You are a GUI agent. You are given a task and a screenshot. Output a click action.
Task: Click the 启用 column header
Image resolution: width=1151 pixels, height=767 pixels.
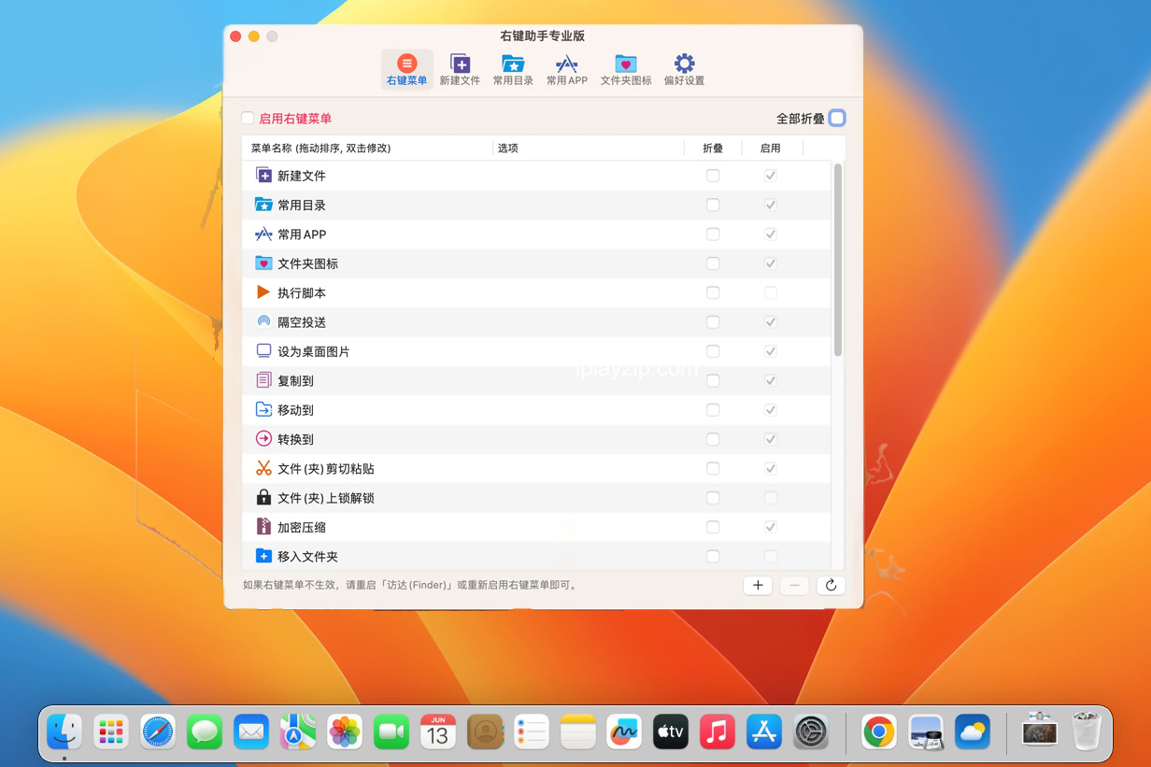click(771, 149)
